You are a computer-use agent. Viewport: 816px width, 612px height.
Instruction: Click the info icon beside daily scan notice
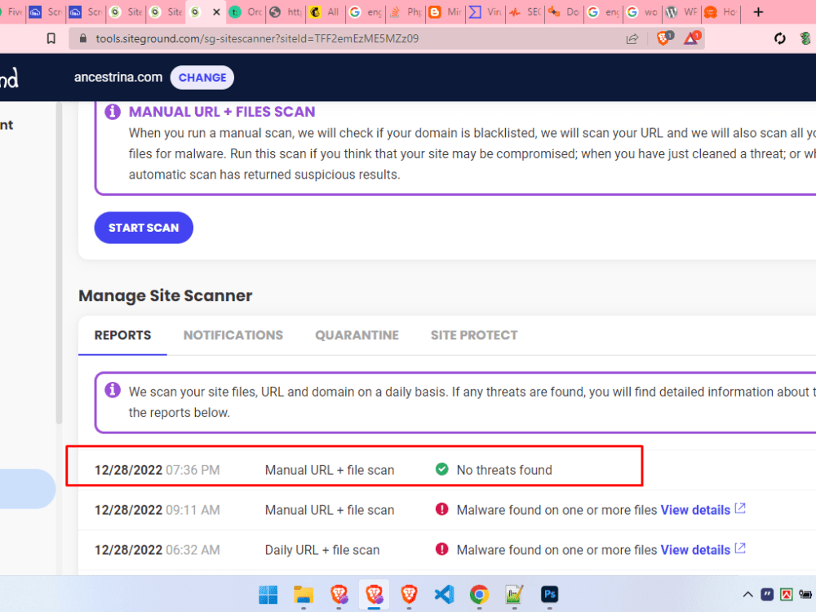[113, 390]
